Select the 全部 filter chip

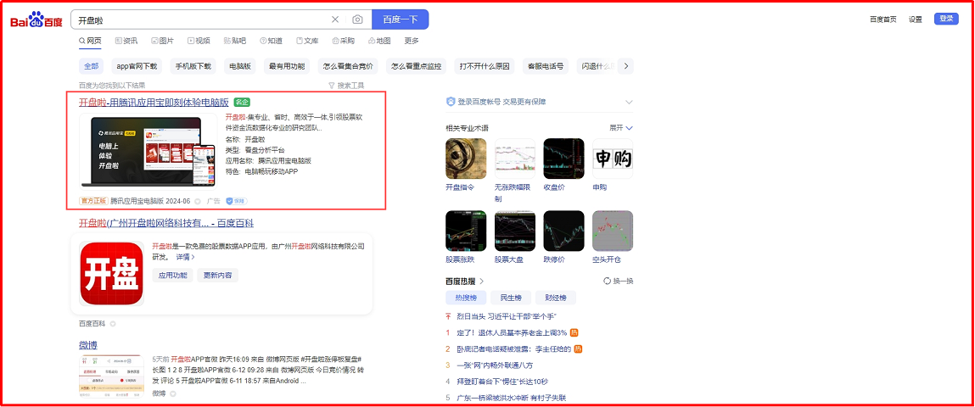[x=92, y=66]
